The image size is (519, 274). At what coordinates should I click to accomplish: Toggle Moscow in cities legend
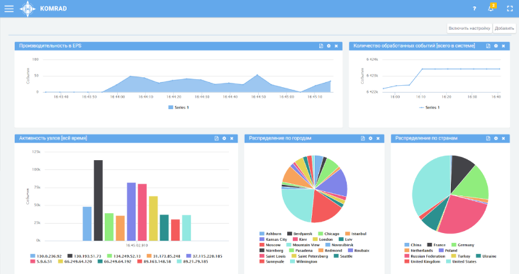270,245
